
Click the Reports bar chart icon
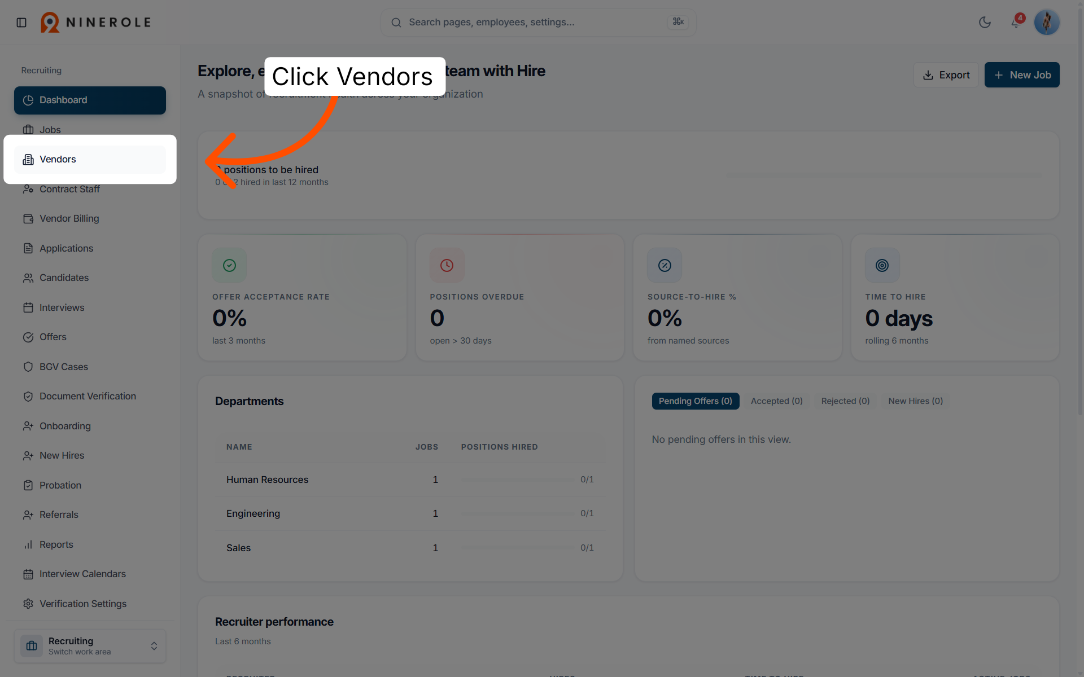28,544
